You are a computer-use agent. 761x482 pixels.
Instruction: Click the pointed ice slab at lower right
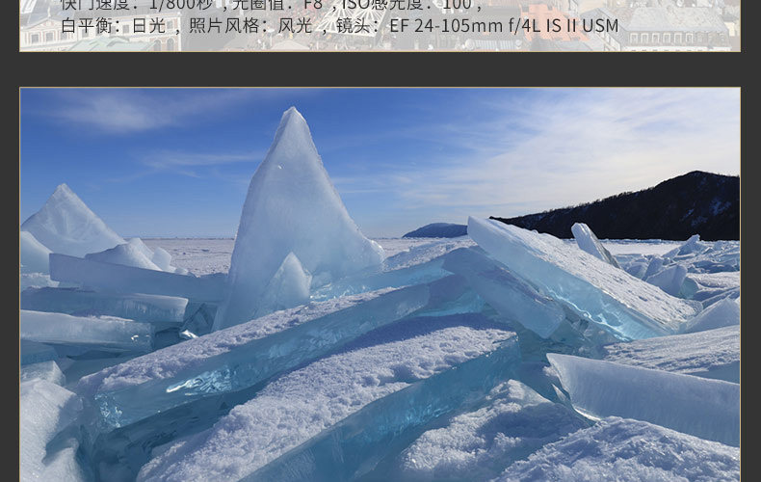click(645, 396)
